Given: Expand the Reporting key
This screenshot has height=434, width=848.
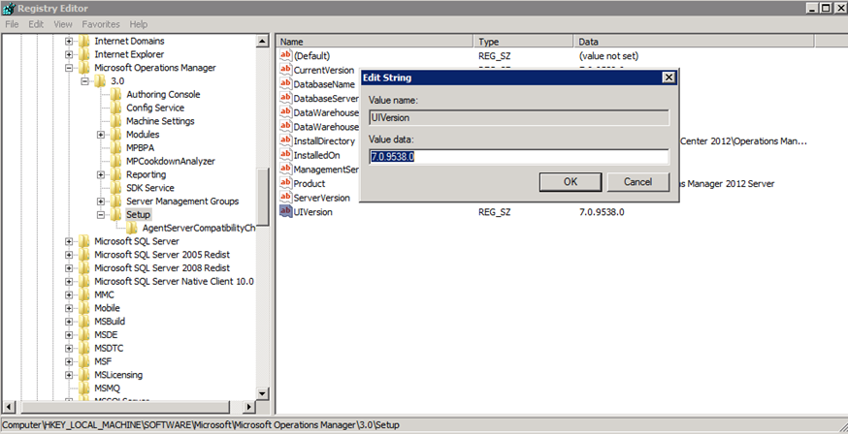Looking at the screenshot, I should [101, 175].
